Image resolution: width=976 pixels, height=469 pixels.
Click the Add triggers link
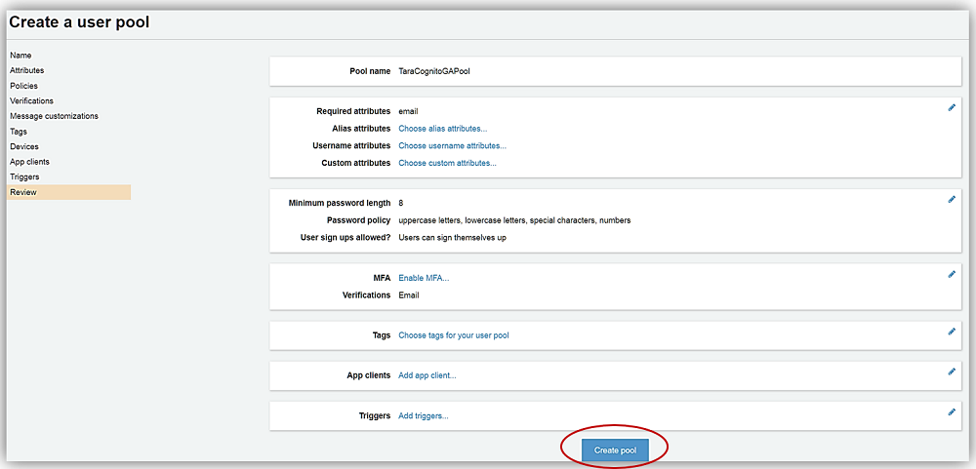coord(424,416)
